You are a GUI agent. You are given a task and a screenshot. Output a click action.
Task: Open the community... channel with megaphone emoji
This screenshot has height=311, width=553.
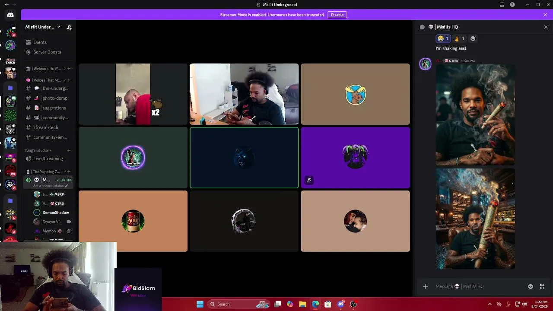click(48, 117)
